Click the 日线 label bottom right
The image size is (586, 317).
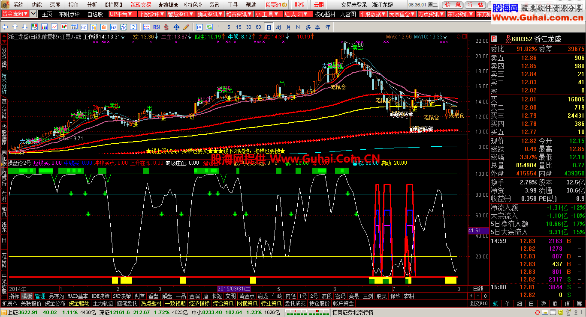click(x=478, y=289)
